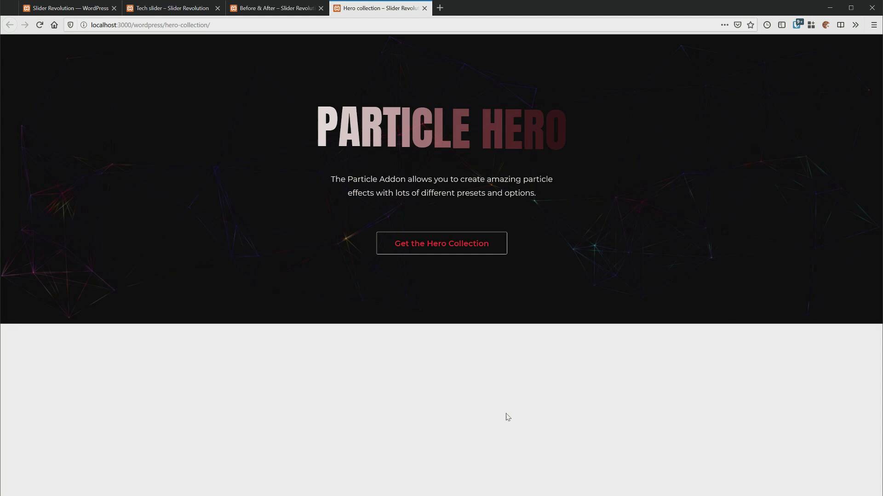The image size is (883, 496).
Task: Switch to Before & After tab
Action: coord(276,8)
